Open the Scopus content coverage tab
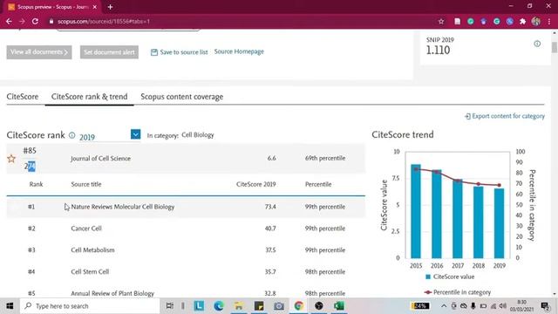The height and width of the screenshot is (314, 558). pyautogui.click(x=182, y=97)
